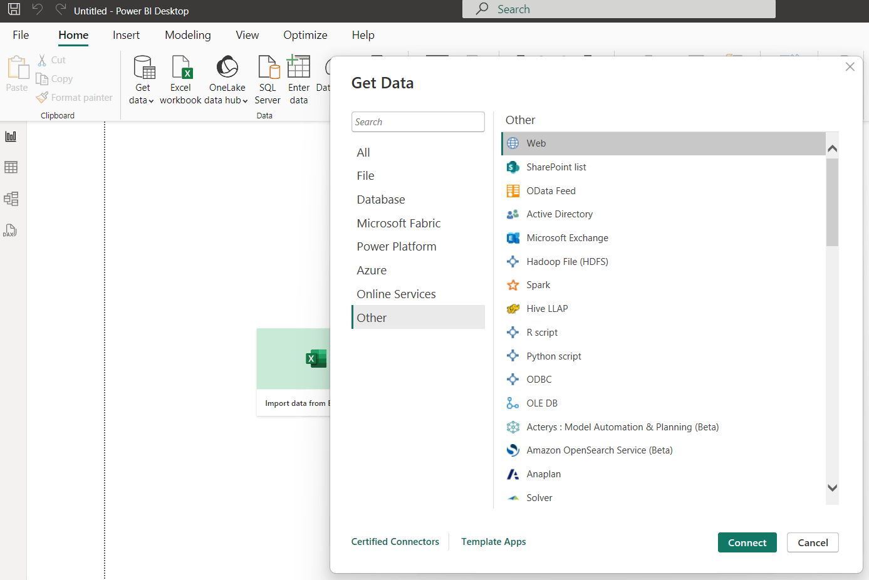Click the Save icon in title bar

(13, 10)
